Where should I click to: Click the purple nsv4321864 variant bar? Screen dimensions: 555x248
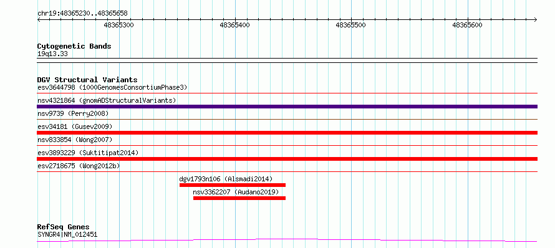point(287,107)
